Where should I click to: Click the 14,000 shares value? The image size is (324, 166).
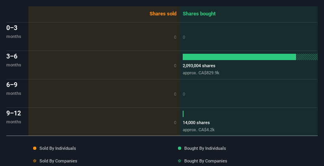[196, 123]
